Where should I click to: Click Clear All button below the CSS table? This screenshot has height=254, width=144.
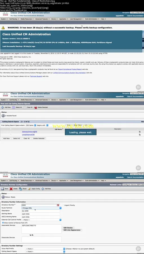(26, 139)
